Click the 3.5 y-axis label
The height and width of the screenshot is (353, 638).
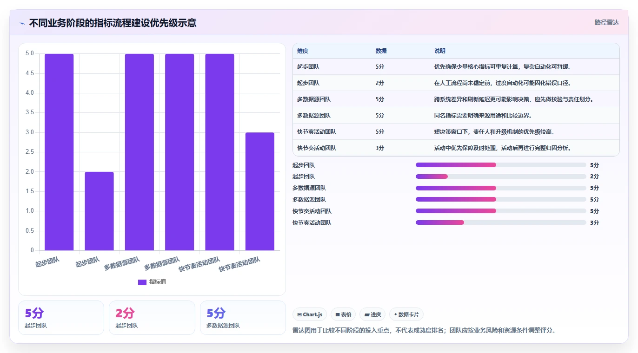(x=29, y=112)
